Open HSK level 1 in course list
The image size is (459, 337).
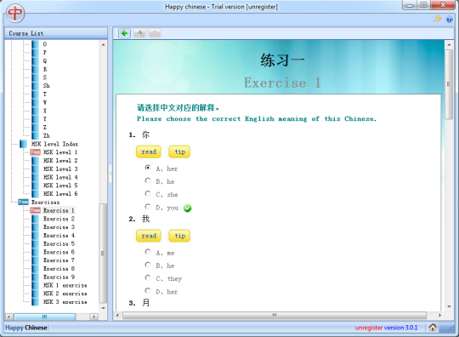pyautogui.click(x=60, y=152)
